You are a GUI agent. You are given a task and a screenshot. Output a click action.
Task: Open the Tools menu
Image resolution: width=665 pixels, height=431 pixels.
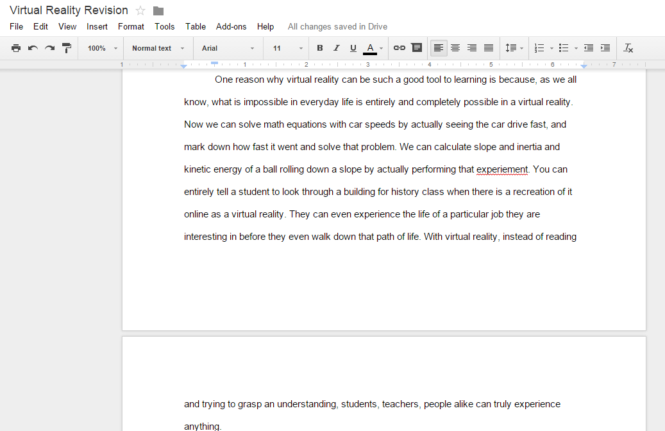coord(165,26)
